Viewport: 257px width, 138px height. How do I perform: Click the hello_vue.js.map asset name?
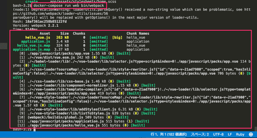coord(34,45)
